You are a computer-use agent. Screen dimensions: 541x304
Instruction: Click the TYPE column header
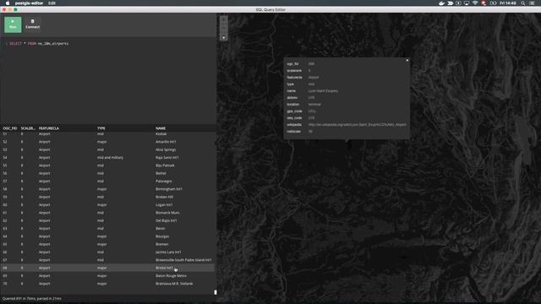click(101, 128)
